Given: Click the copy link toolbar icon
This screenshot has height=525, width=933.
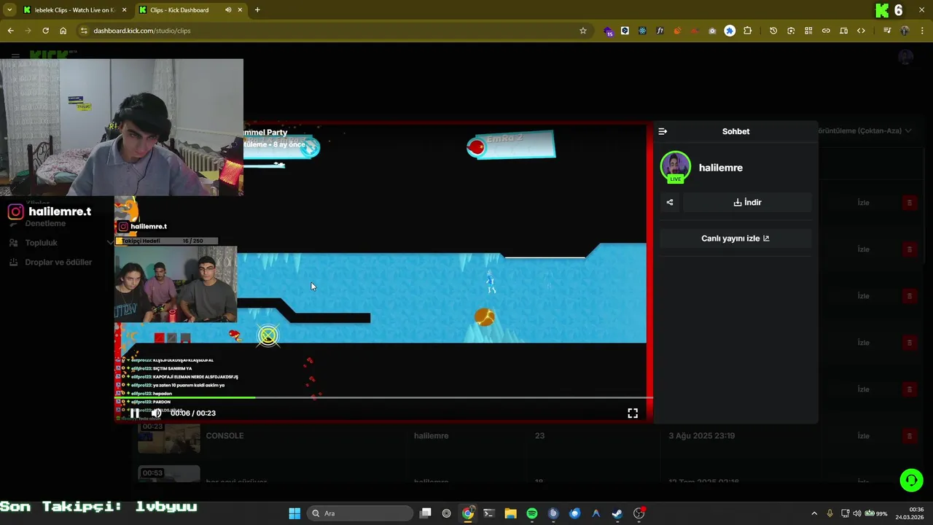Looking at the screenshot, I should click(x=826, y=31).
